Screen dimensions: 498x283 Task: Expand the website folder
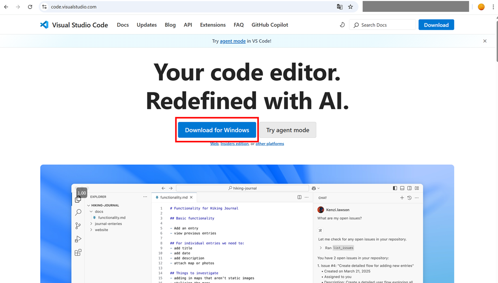tap(91, 230)
